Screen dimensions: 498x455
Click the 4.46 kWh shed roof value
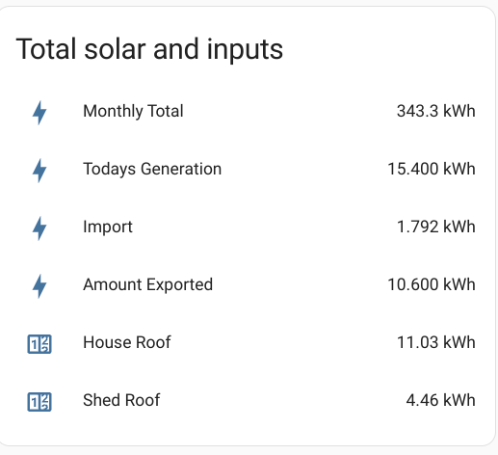point(440,400)
